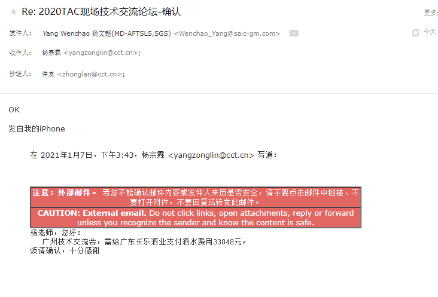Open the 更多 menu at top right
438x297 pixels.
(x=431, y=13)
